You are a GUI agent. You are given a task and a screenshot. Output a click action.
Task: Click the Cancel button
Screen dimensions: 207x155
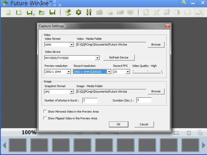point(144,124)
